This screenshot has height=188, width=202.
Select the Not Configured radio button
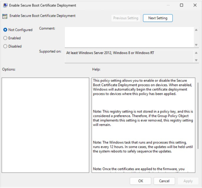[x=5, y=30]
